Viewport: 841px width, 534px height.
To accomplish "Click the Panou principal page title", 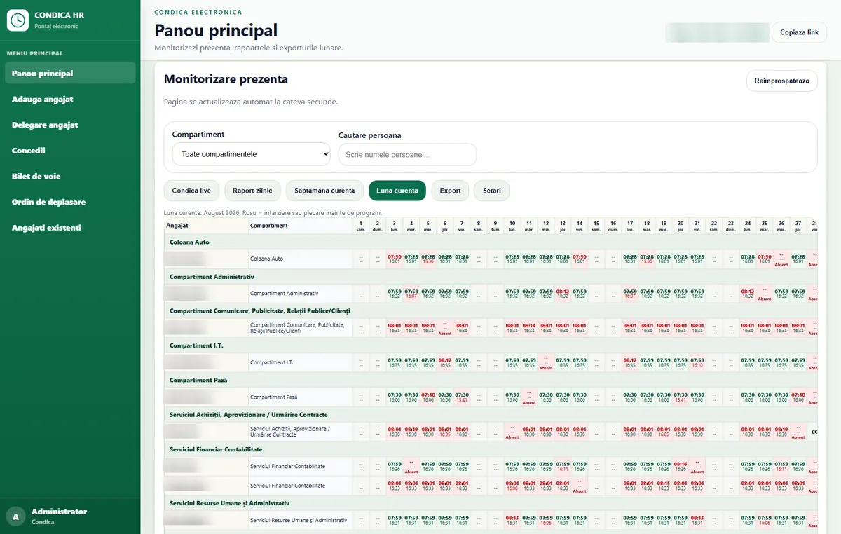I will click(216, 30).
